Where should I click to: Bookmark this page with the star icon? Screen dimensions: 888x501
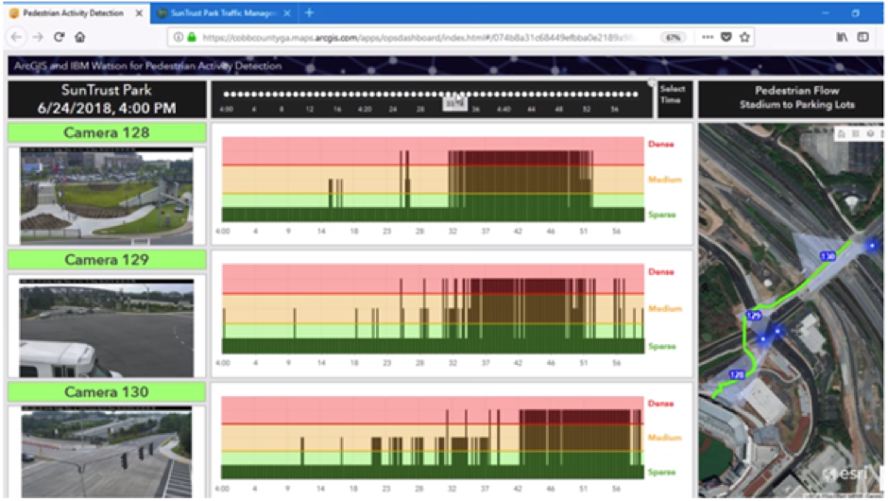(744, 38)
